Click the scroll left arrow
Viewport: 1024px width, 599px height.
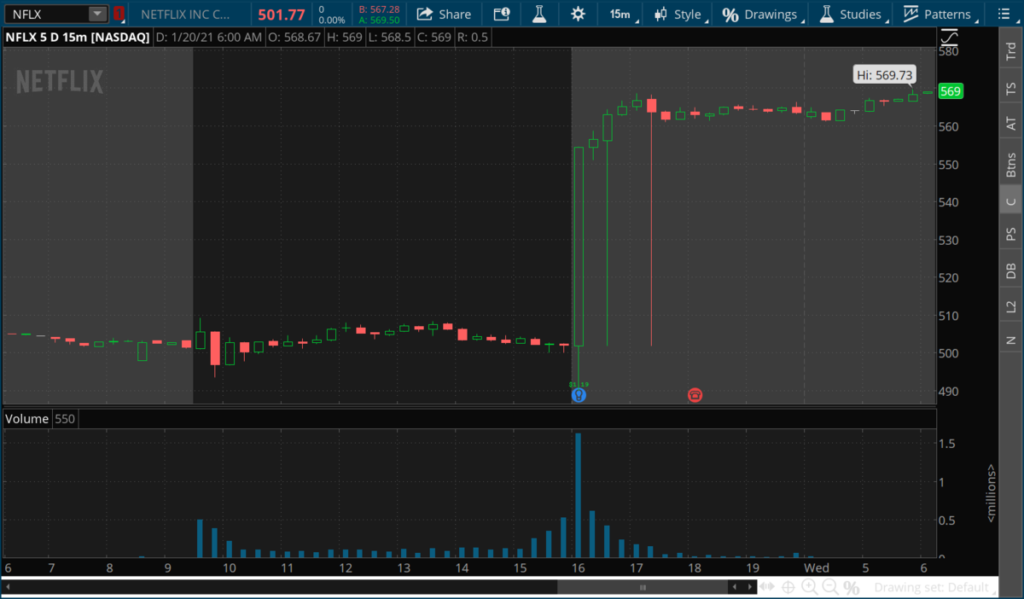pyautogui.click(x=735, y=587)
